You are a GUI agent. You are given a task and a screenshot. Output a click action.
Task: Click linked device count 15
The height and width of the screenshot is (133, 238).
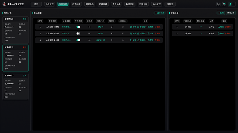click(200, 34)
